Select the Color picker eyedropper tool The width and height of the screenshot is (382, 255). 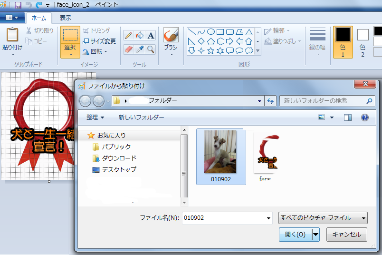click(140, 49)
